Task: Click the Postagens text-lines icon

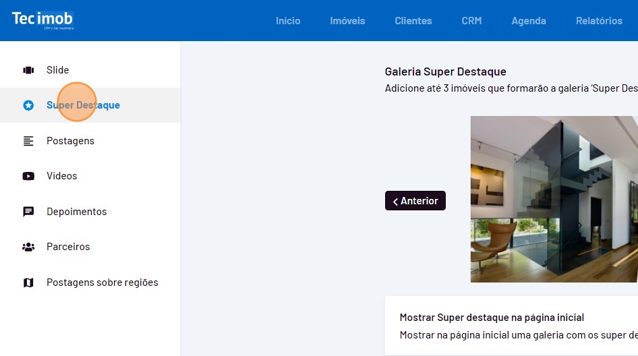Action: 28,141
